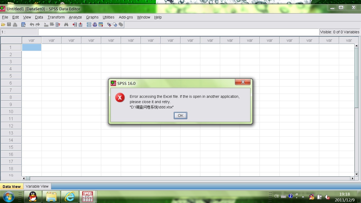Click the file path ending in ddd.xlsx
The height and width of the screenshot is (203, 361).
(x=152, y=107)
